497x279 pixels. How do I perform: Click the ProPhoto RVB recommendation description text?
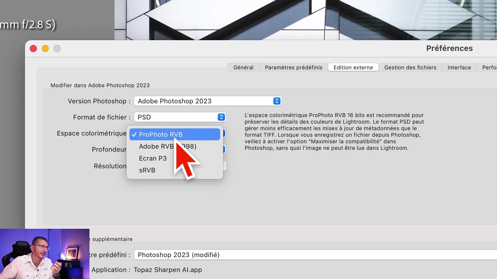334,131
